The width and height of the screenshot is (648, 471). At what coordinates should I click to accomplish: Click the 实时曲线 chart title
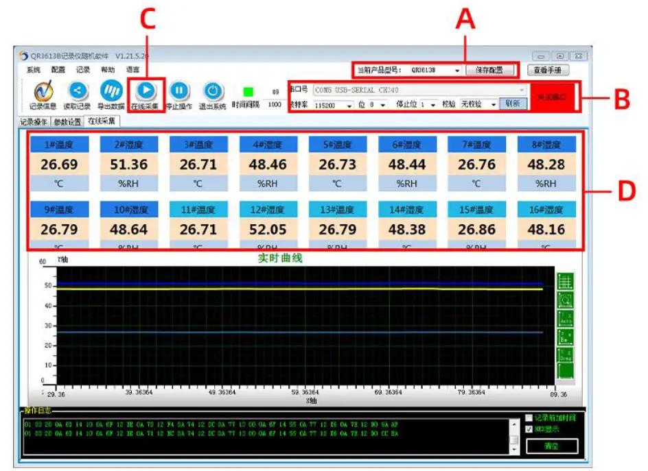pos(280,258)
